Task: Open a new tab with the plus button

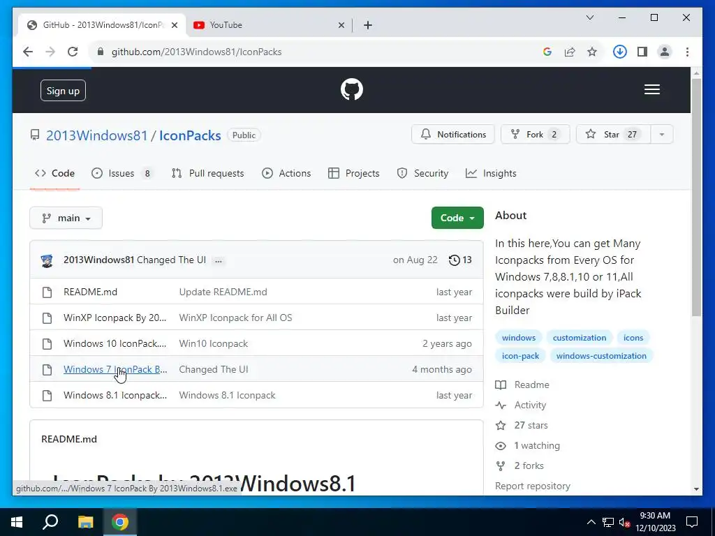Action: tap(367, 25)
